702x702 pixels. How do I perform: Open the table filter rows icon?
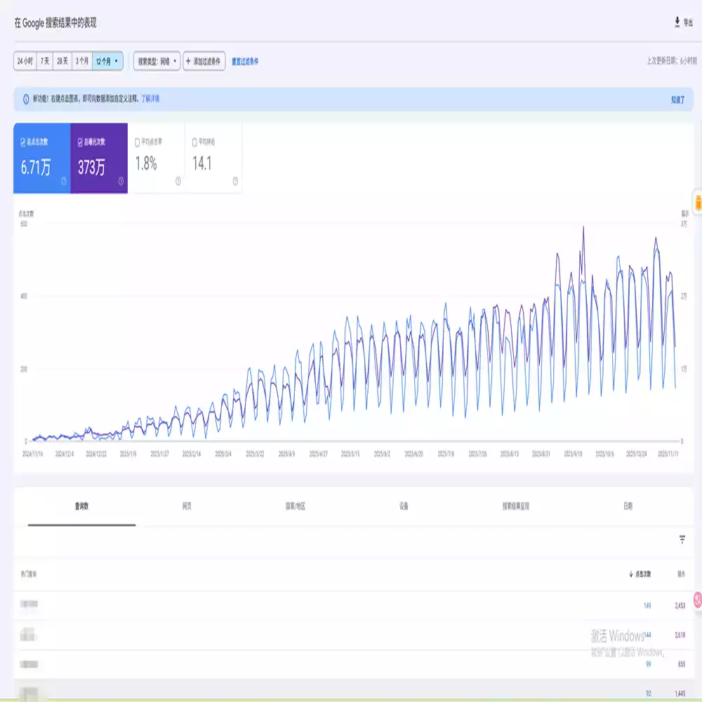click(682, 540)
